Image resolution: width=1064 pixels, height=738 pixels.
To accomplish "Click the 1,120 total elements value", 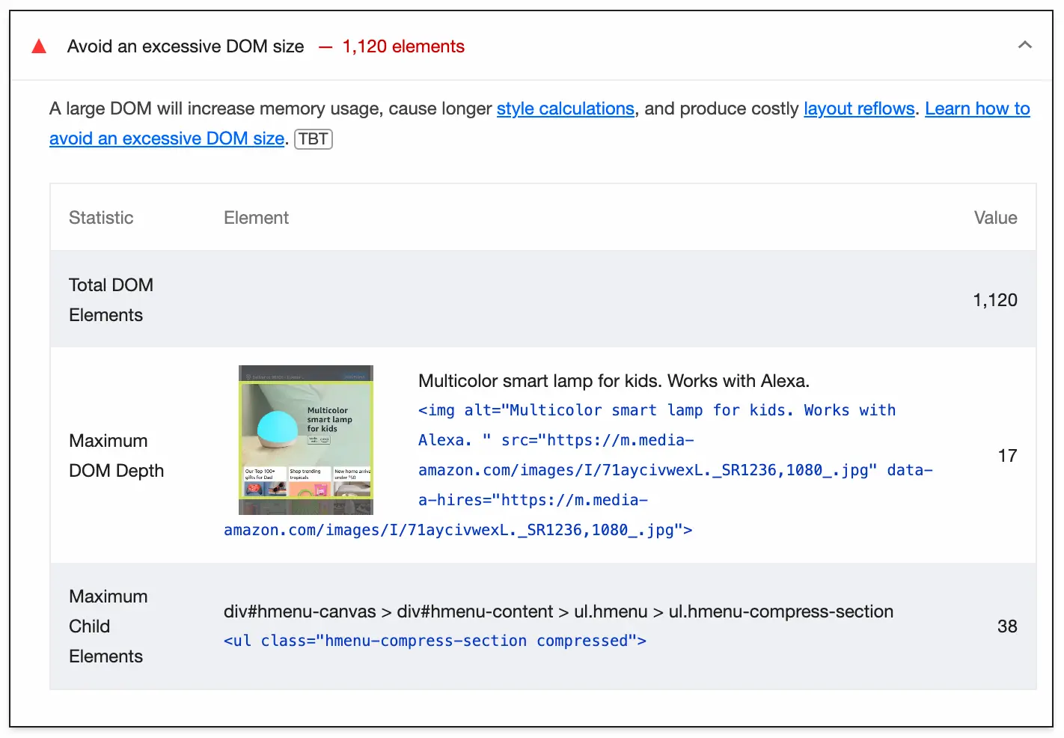I will pyautogui.click(x=995, y=299).
